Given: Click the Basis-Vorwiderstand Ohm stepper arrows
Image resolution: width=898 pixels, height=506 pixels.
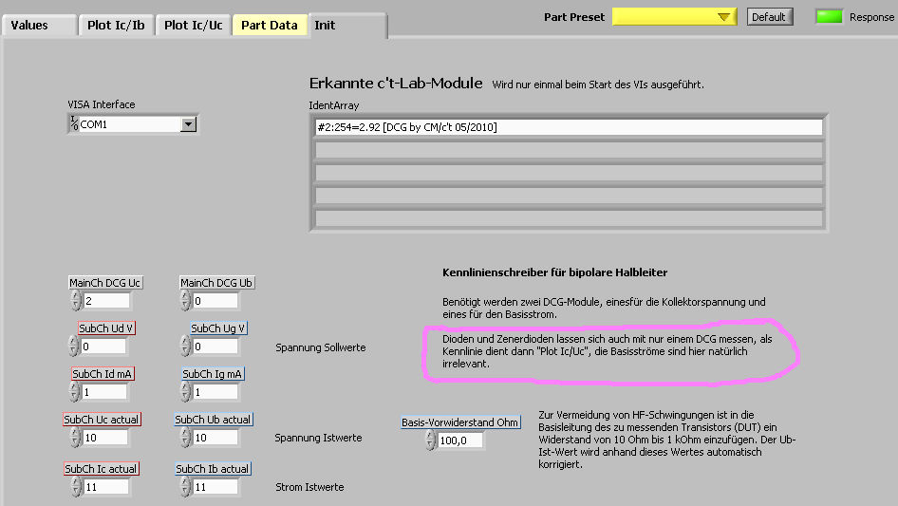Looking at the screenshot, I should [x=430, y=440].
